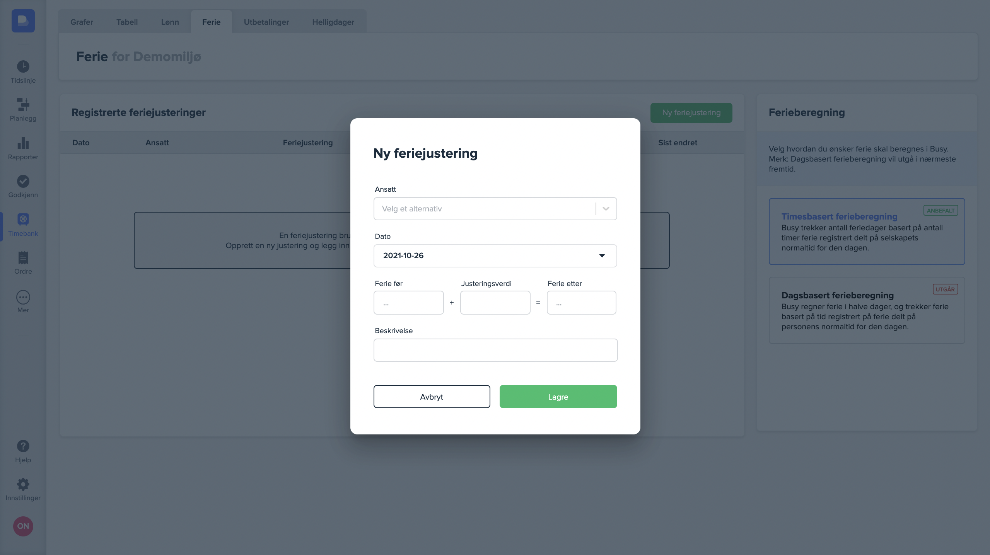
Task: Open Innstillinger gear icon
Action: [x=23, y=484]
